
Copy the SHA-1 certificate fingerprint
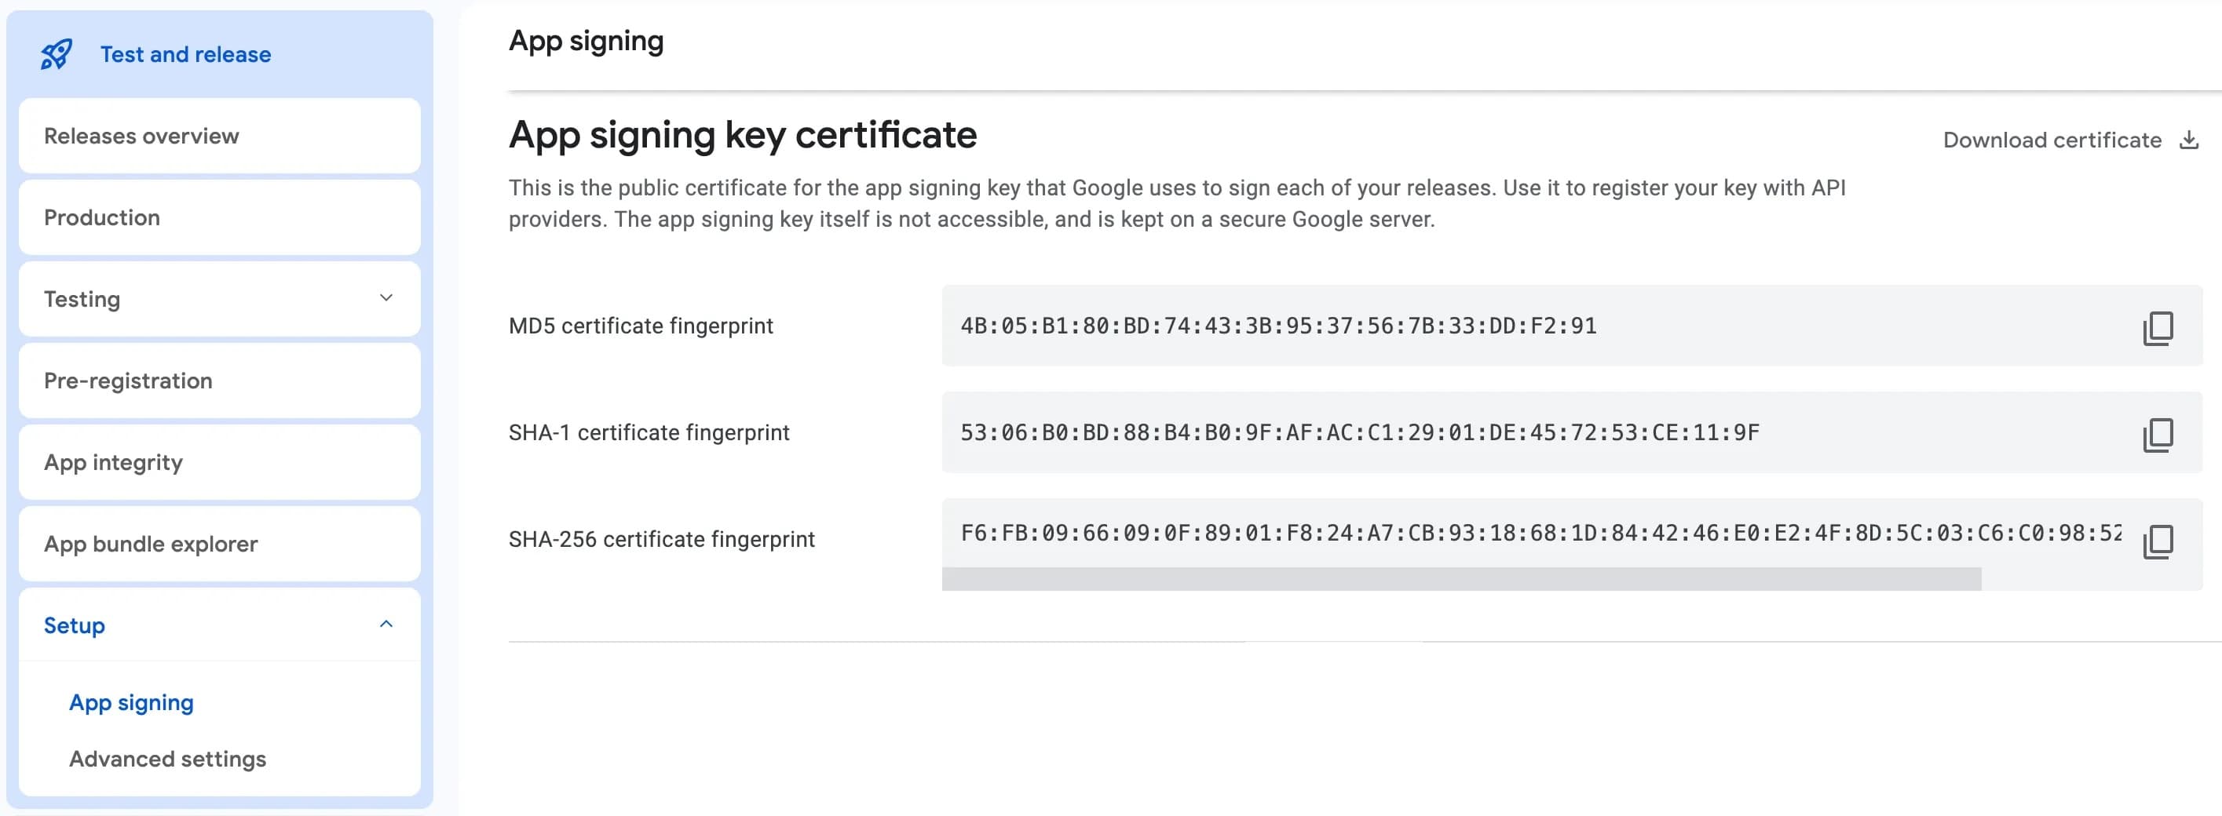[x=2158, y=433]
